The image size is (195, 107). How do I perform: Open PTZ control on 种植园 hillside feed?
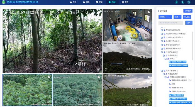[148, 69]
